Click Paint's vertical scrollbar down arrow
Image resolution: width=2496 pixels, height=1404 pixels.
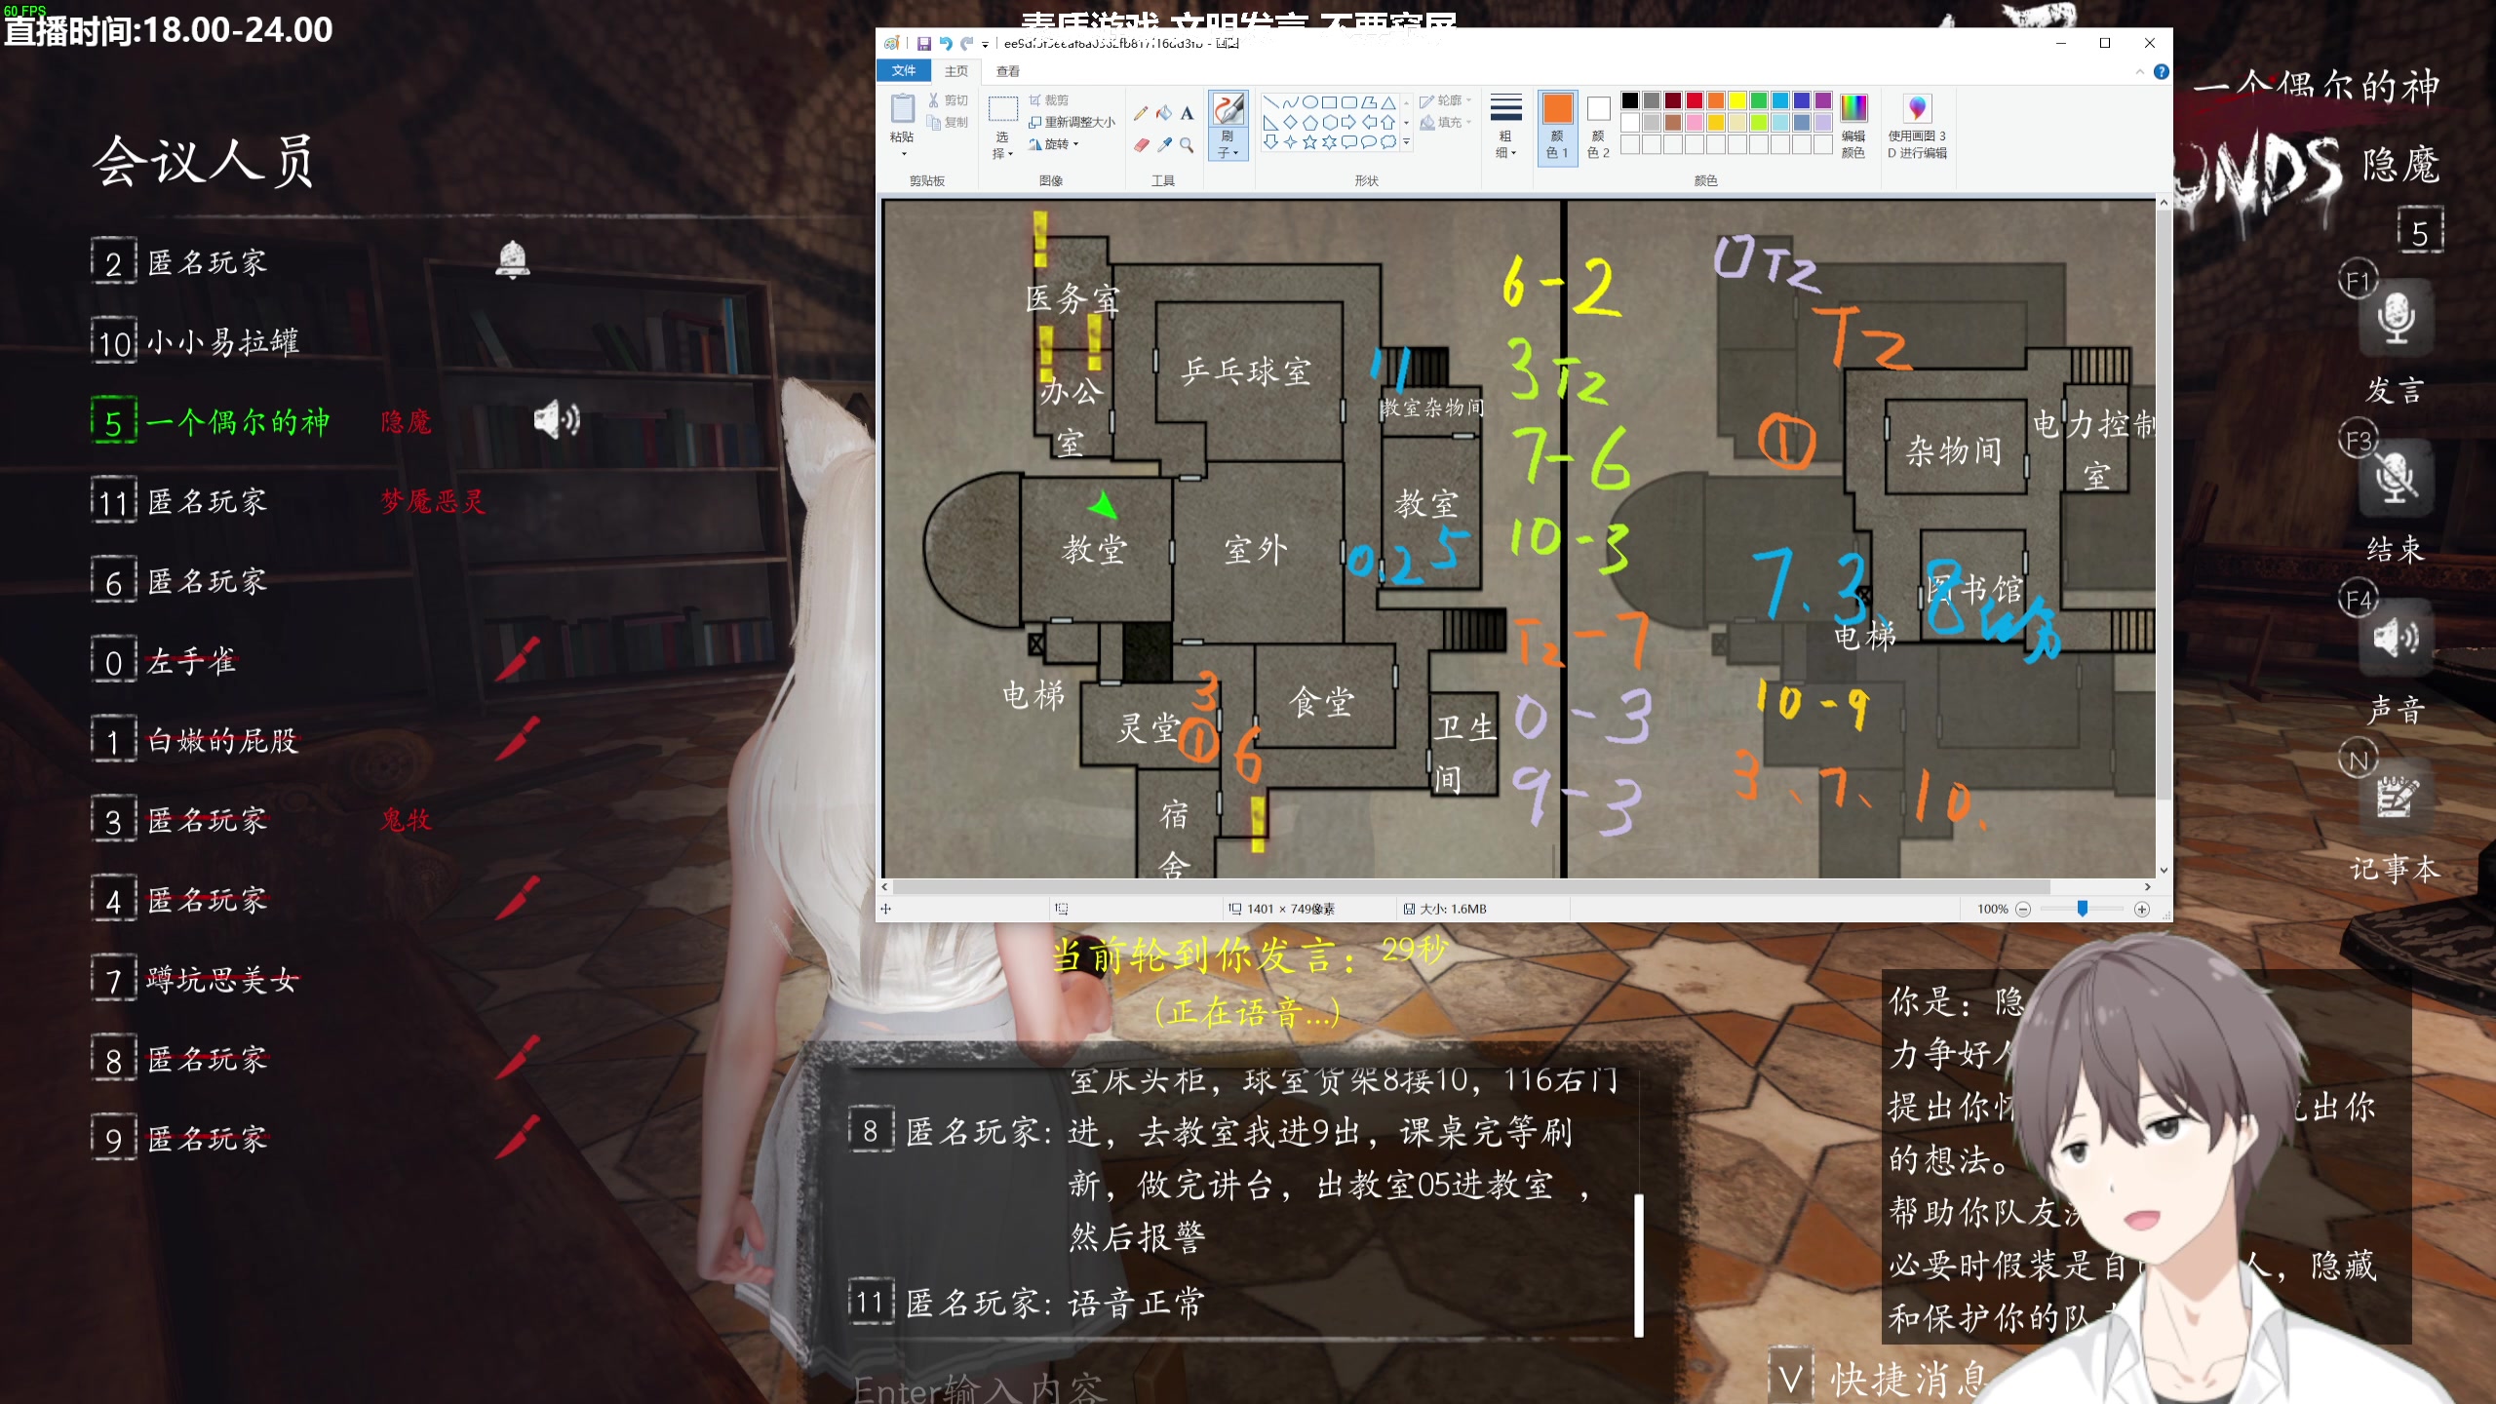point(2164,871)
